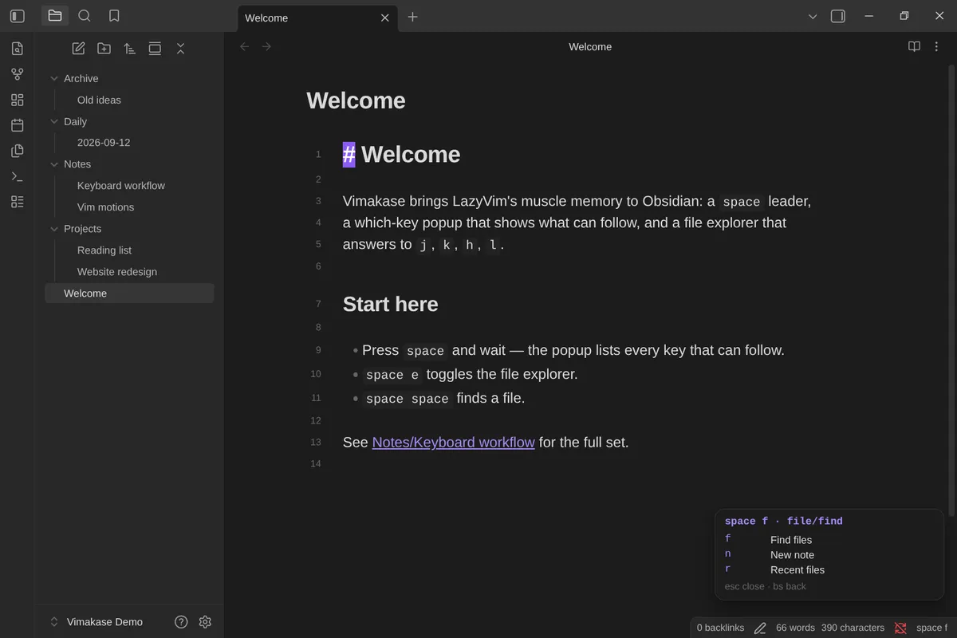Screen dimensions: 957x638
Task: Toggle auto-reveal current file
Action: pyautogui.click(x=155, y=49)
